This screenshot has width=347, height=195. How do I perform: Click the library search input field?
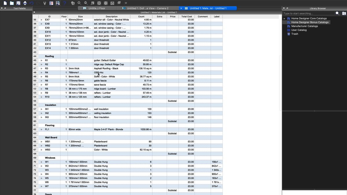click(x=307, y=13)
